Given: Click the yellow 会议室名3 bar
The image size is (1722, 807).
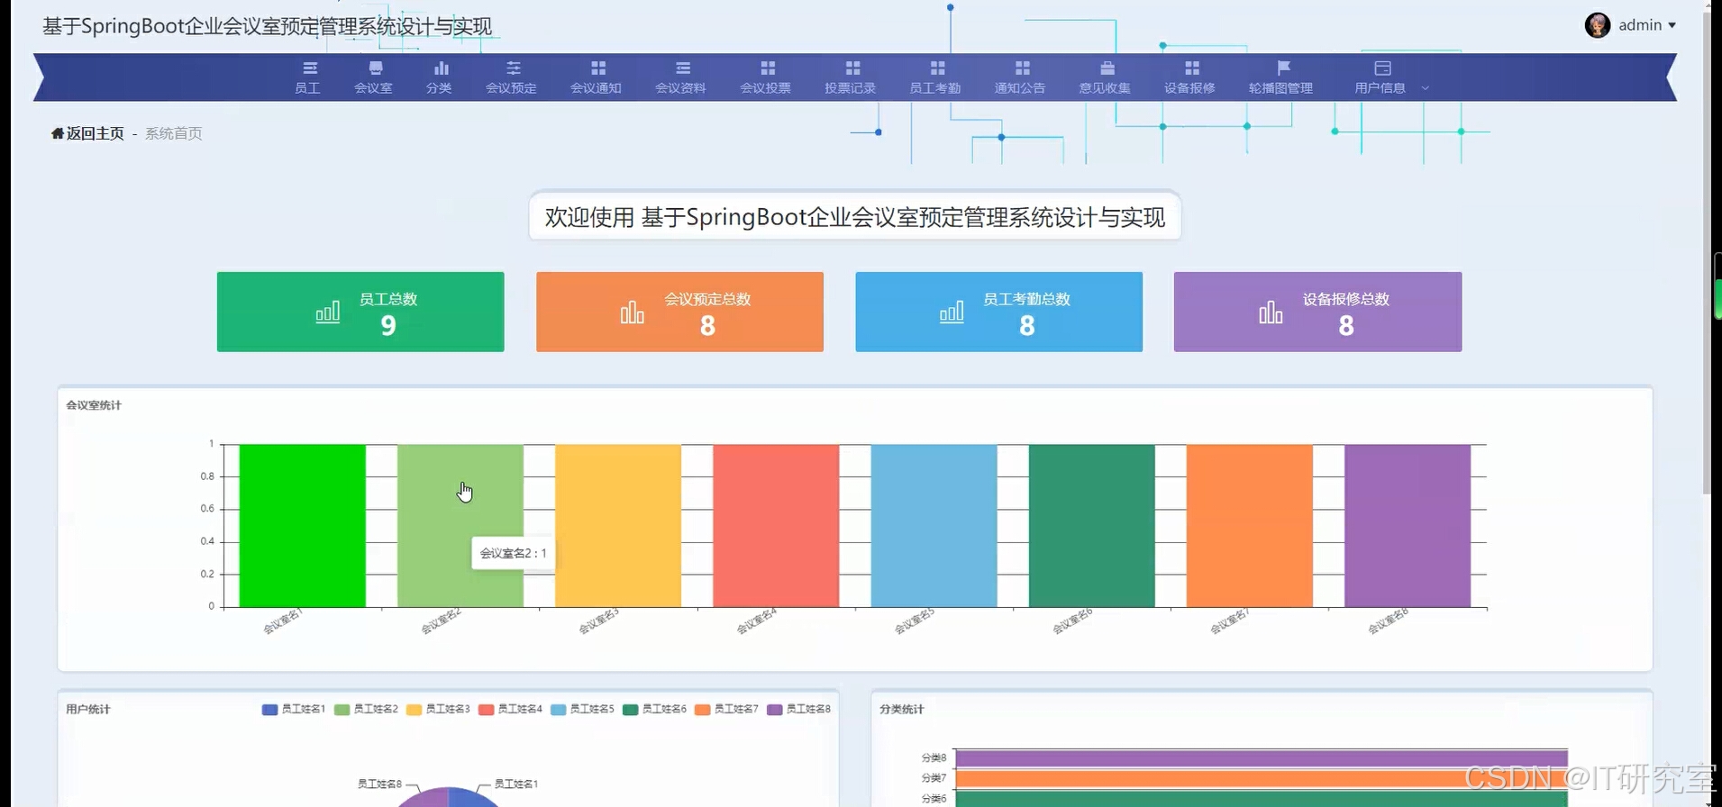Looking at the screenshot, I should point(618,526).
